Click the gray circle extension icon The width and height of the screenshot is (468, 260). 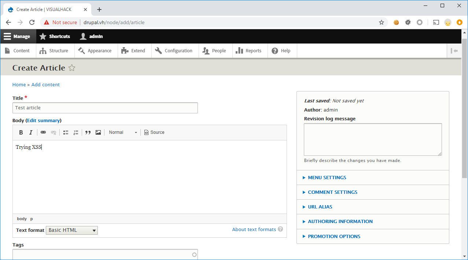coord(420,22)
